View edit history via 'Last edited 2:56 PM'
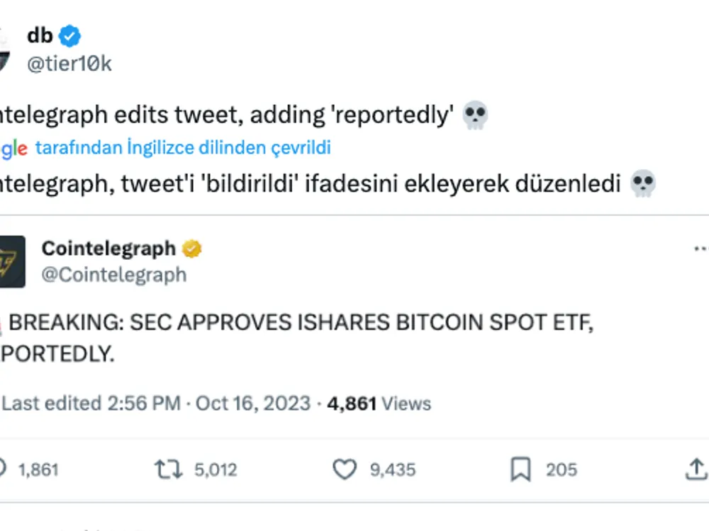This screenshot has height=531, width=709. coord(91,404)
